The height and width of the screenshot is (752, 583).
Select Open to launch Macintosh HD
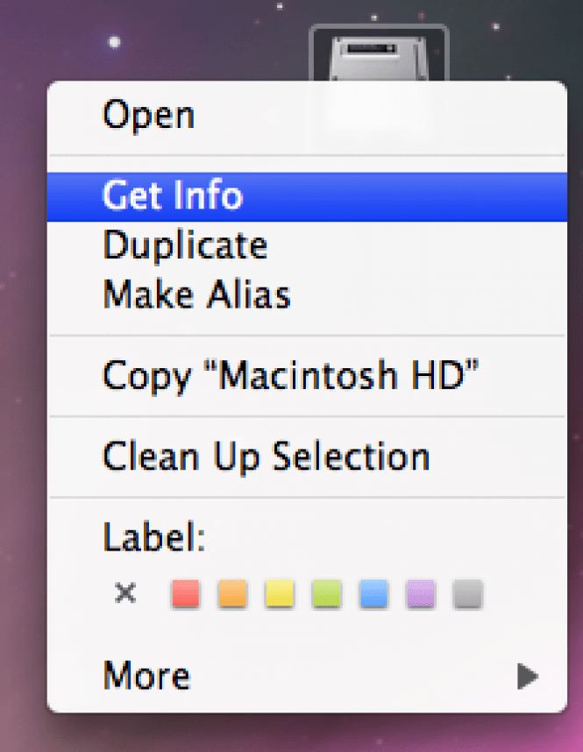147,114
